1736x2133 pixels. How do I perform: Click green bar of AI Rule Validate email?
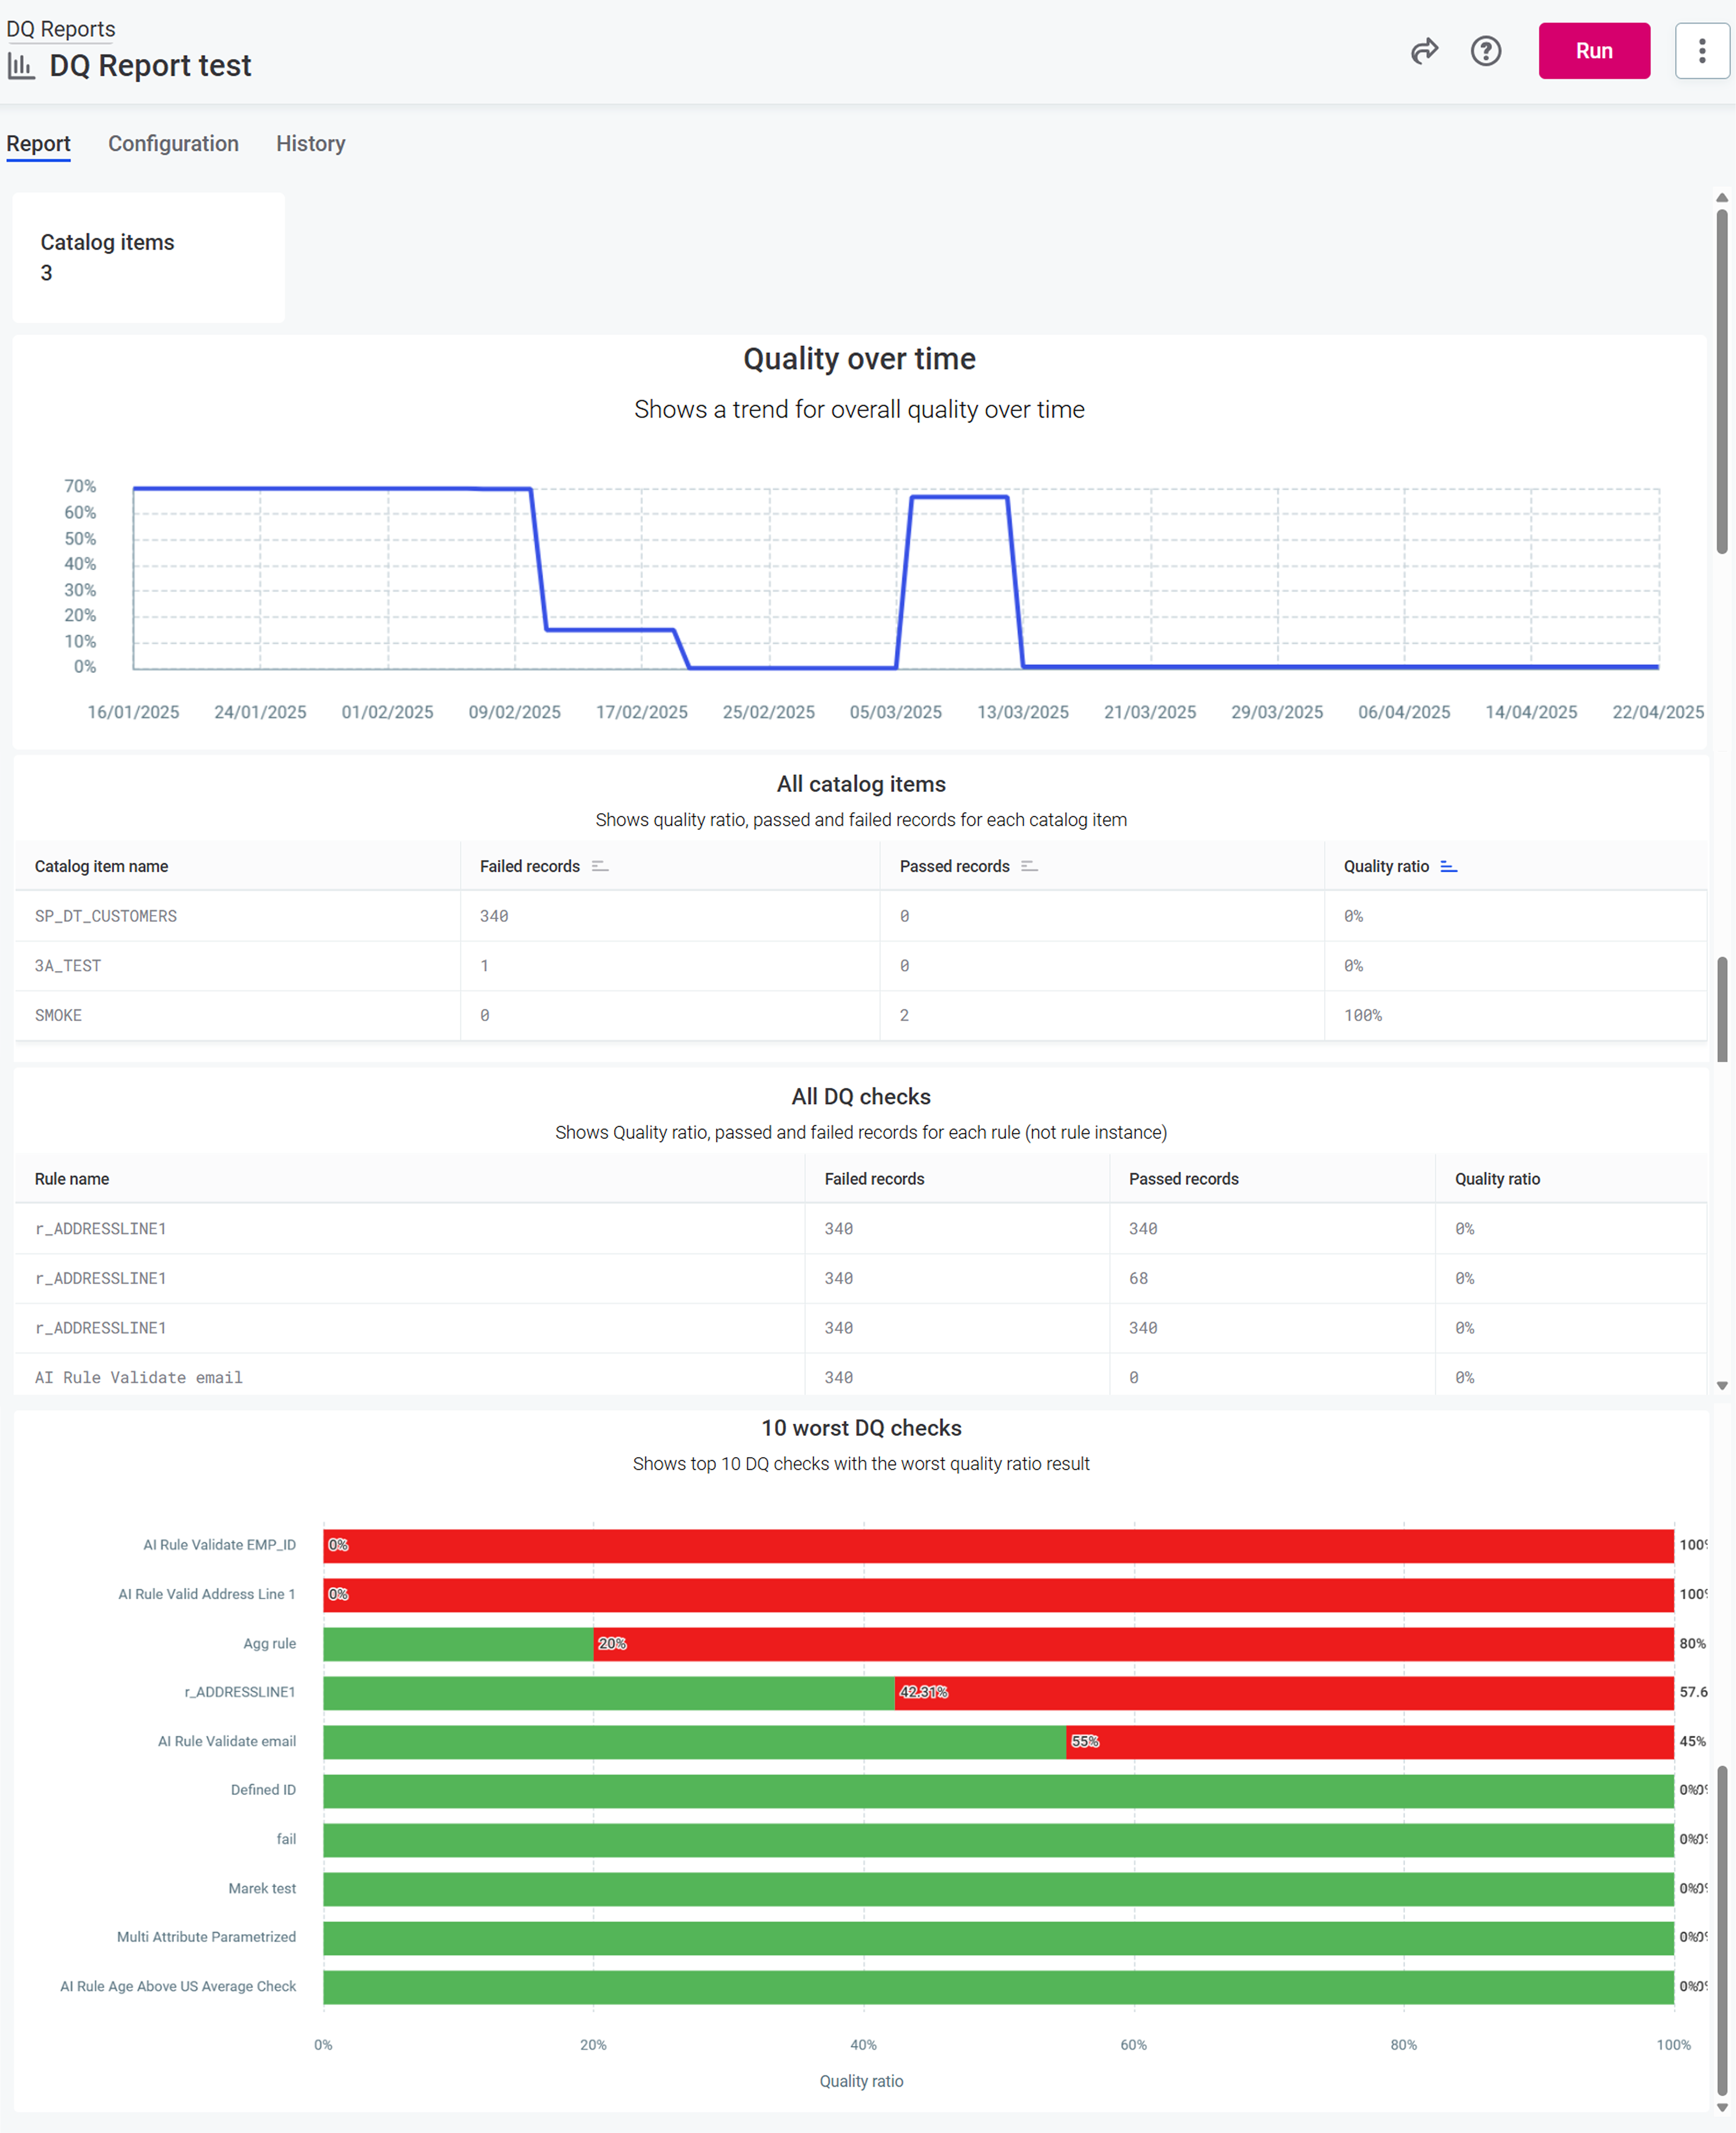[x=694, y=1742]
